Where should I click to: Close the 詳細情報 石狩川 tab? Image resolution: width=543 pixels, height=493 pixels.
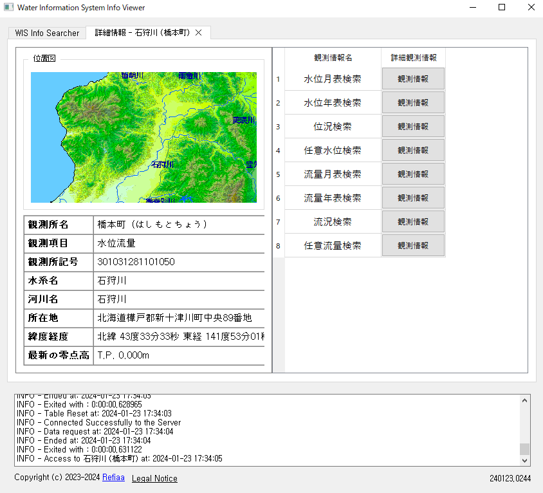[198, 33]
